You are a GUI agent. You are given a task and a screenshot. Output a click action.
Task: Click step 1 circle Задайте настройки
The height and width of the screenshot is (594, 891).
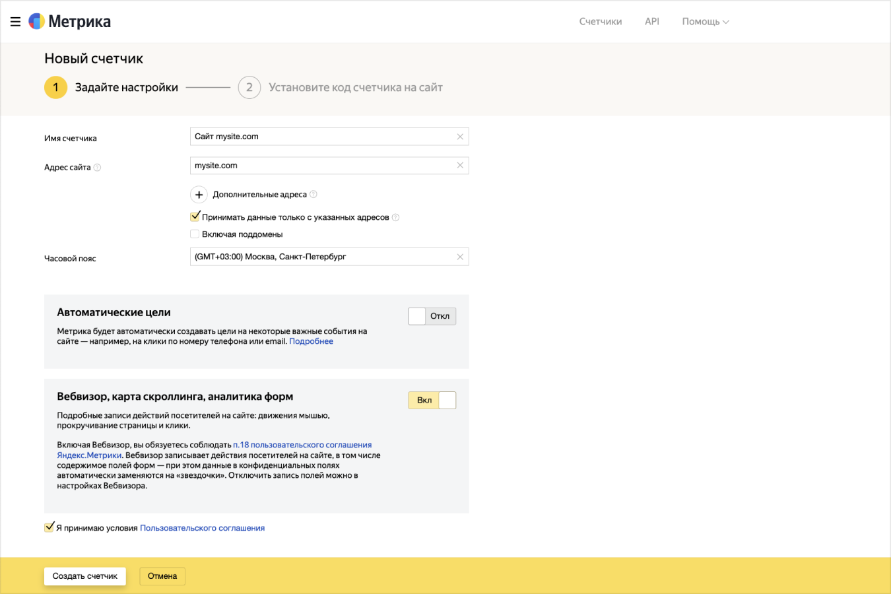pos(55,87)
